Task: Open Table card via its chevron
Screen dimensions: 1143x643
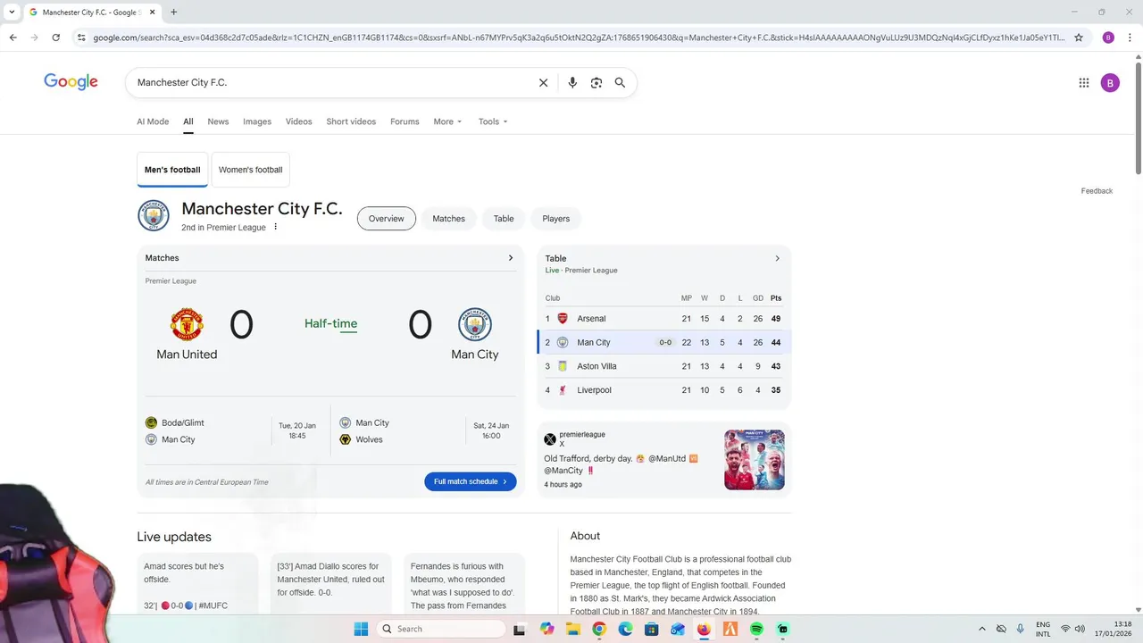Action: (x=777, y=258)
